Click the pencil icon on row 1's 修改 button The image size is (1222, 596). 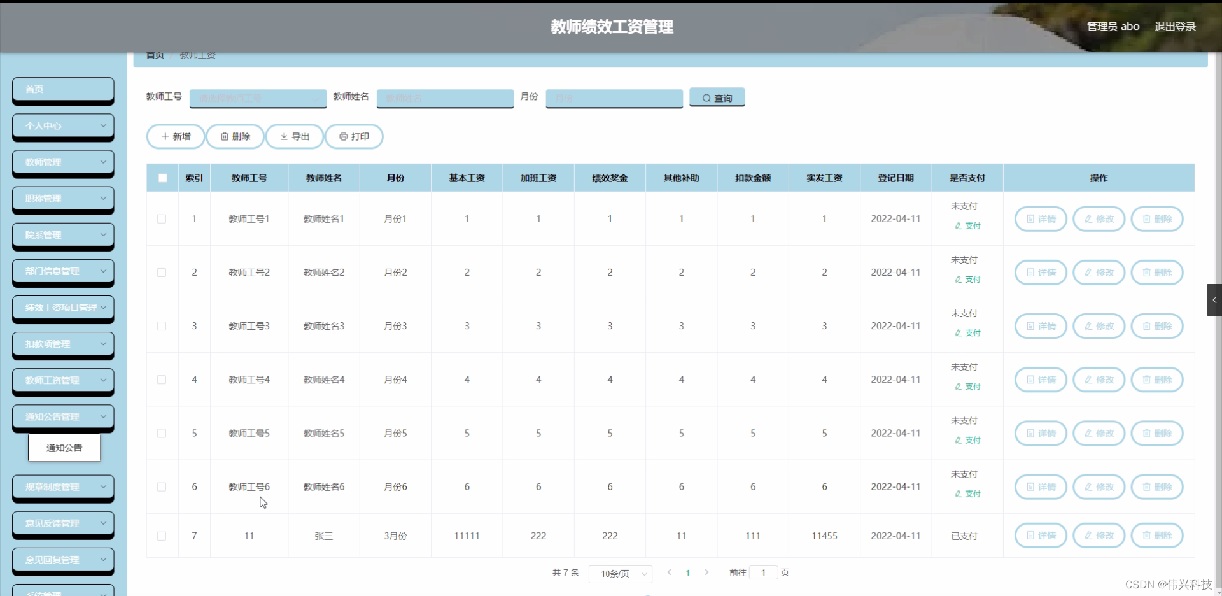point(1090,218)
